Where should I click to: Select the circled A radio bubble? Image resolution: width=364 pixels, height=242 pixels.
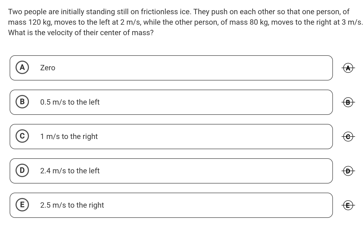pos(22,67)
